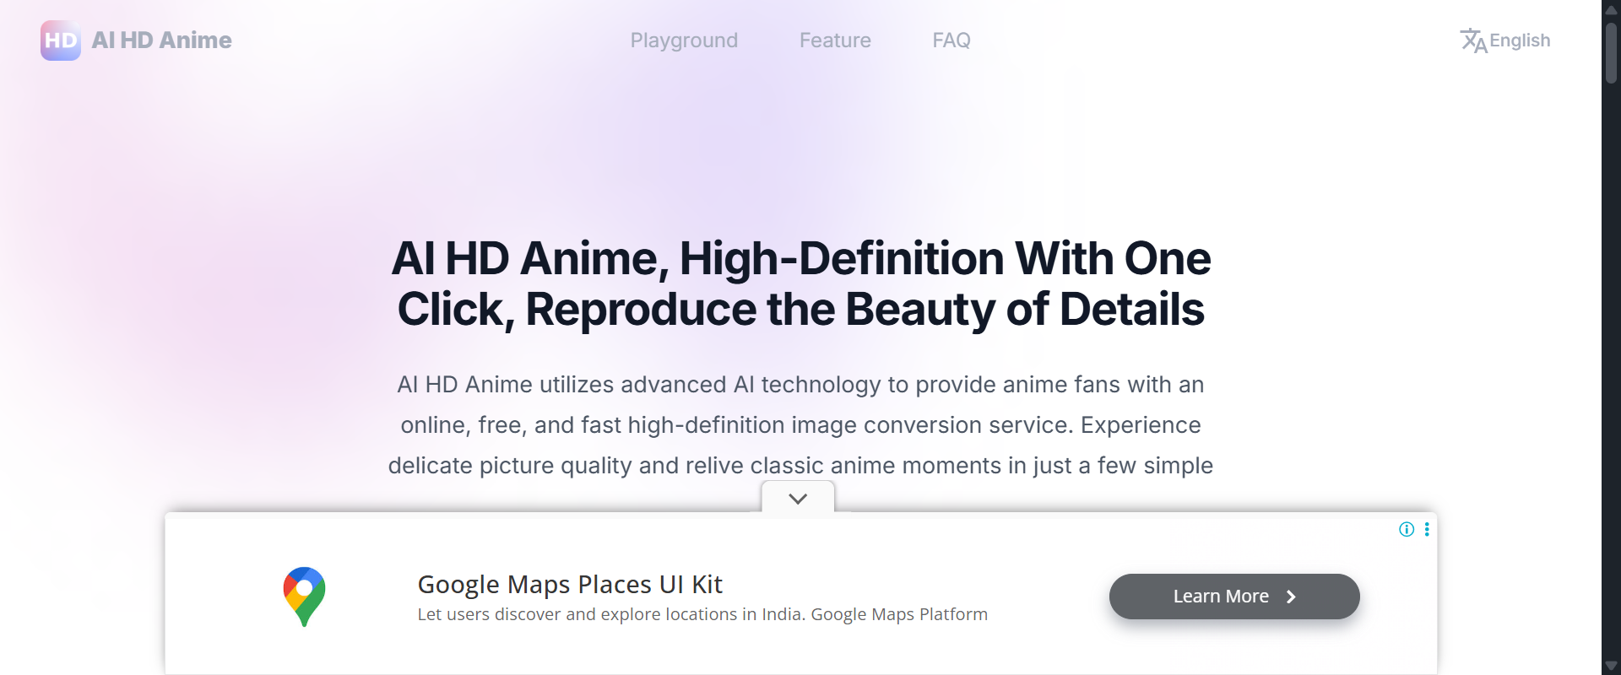Click the ad text about locations in India
The width and height of the screenshot is (1621, 675).
(x=702, y=614)
